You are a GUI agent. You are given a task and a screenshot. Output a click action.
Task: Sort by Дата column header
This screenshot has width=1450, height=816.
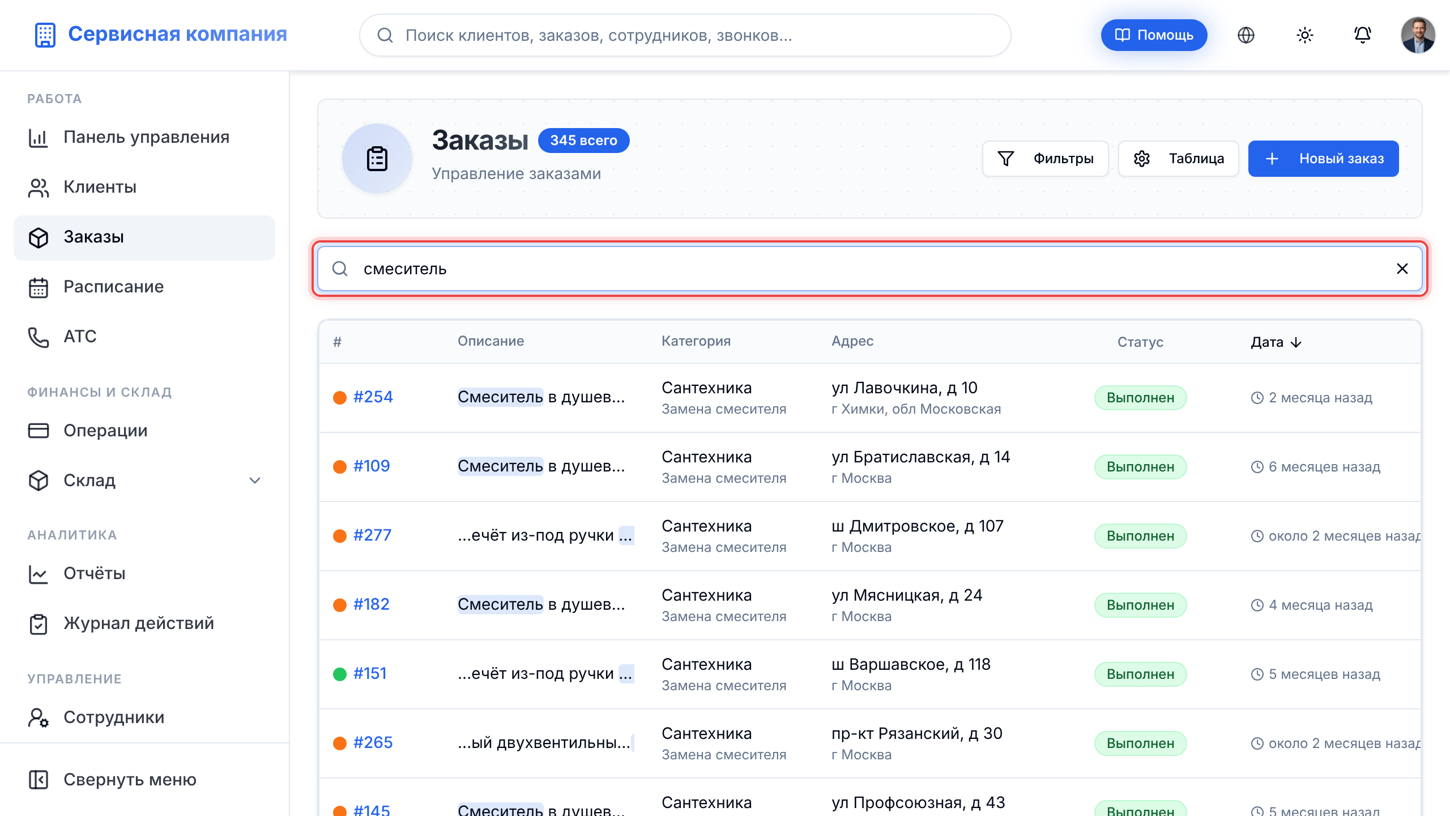click(x=1276, y=342)
